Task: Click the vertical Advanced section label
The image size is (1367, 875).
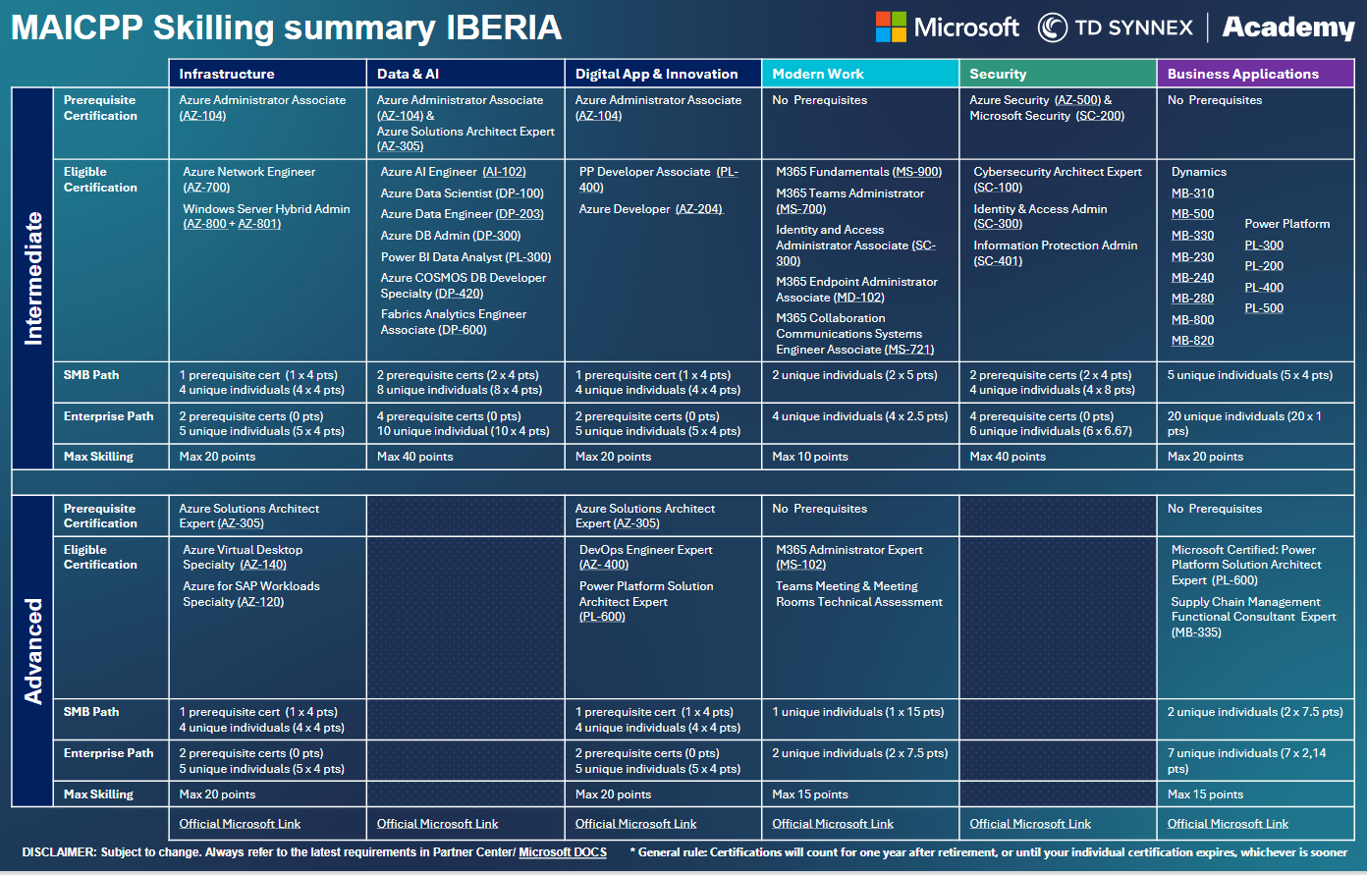Action: [x=33, y=651]
